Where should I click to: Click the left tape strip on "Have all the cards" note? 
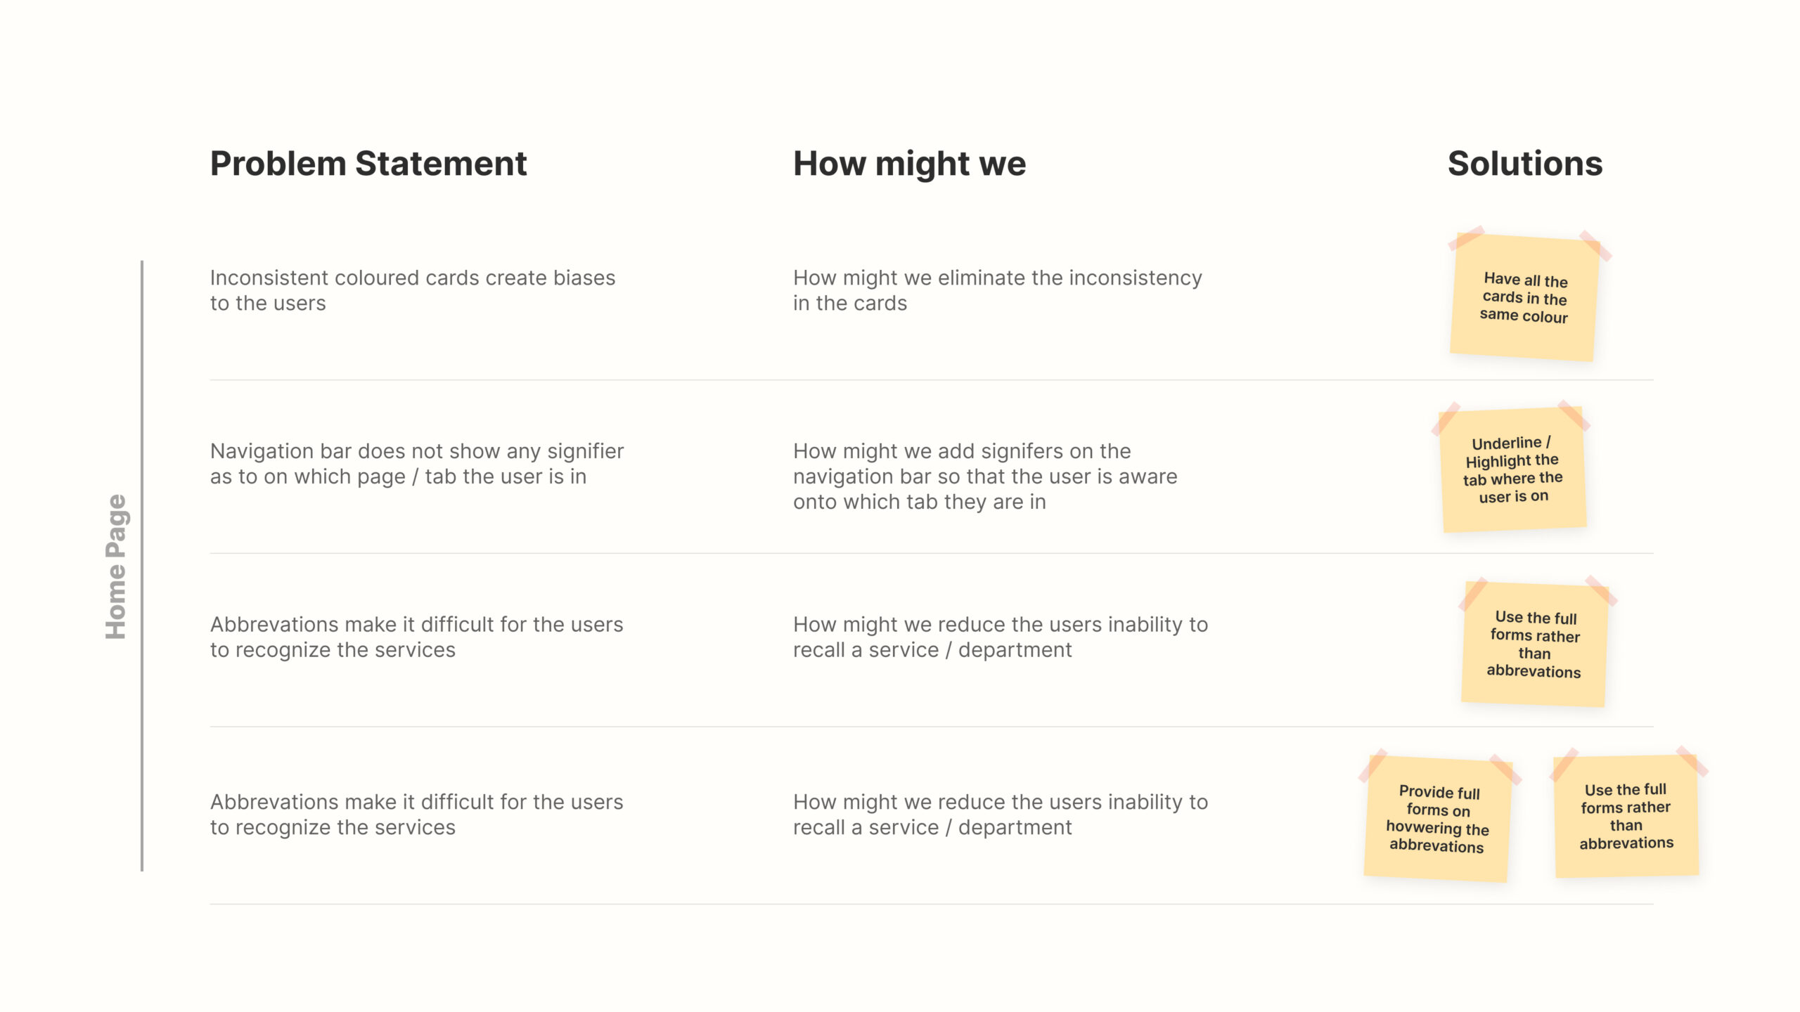tap(1466, 238)
